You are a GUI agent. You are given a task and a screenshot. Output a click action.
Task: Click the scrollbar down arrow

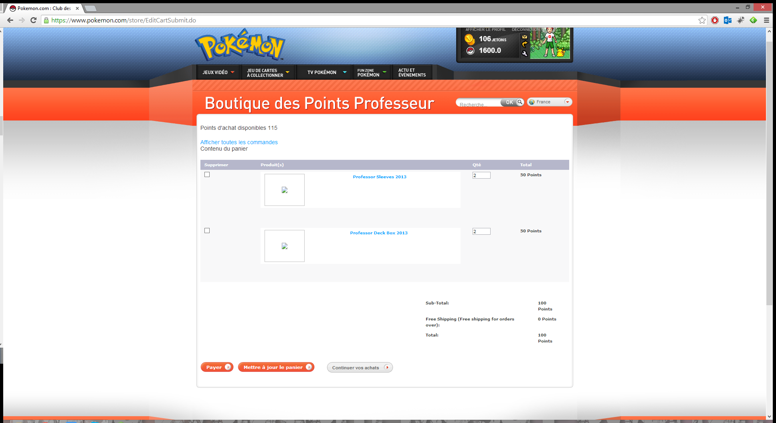click(769, 417)
